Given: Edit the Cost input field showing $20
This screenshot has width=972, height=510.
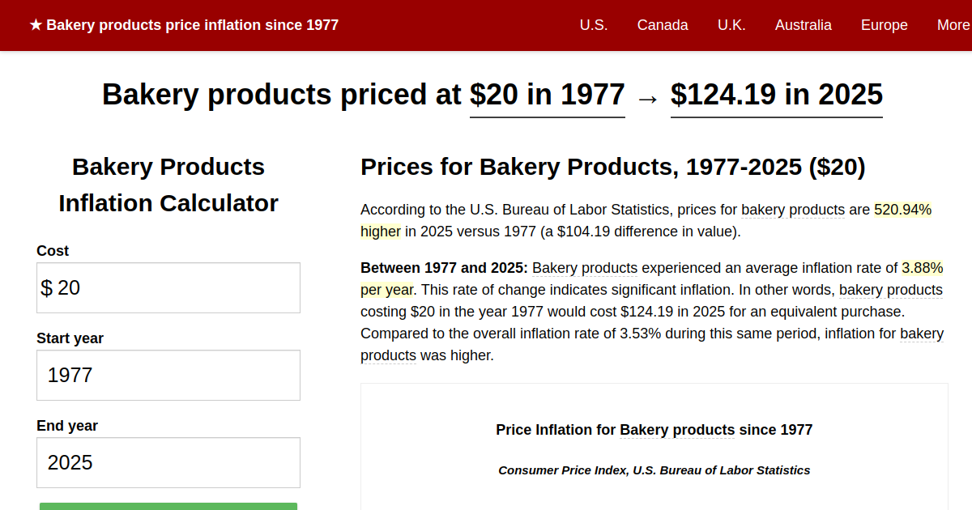Looking at the screenshot, I should 168,287.
